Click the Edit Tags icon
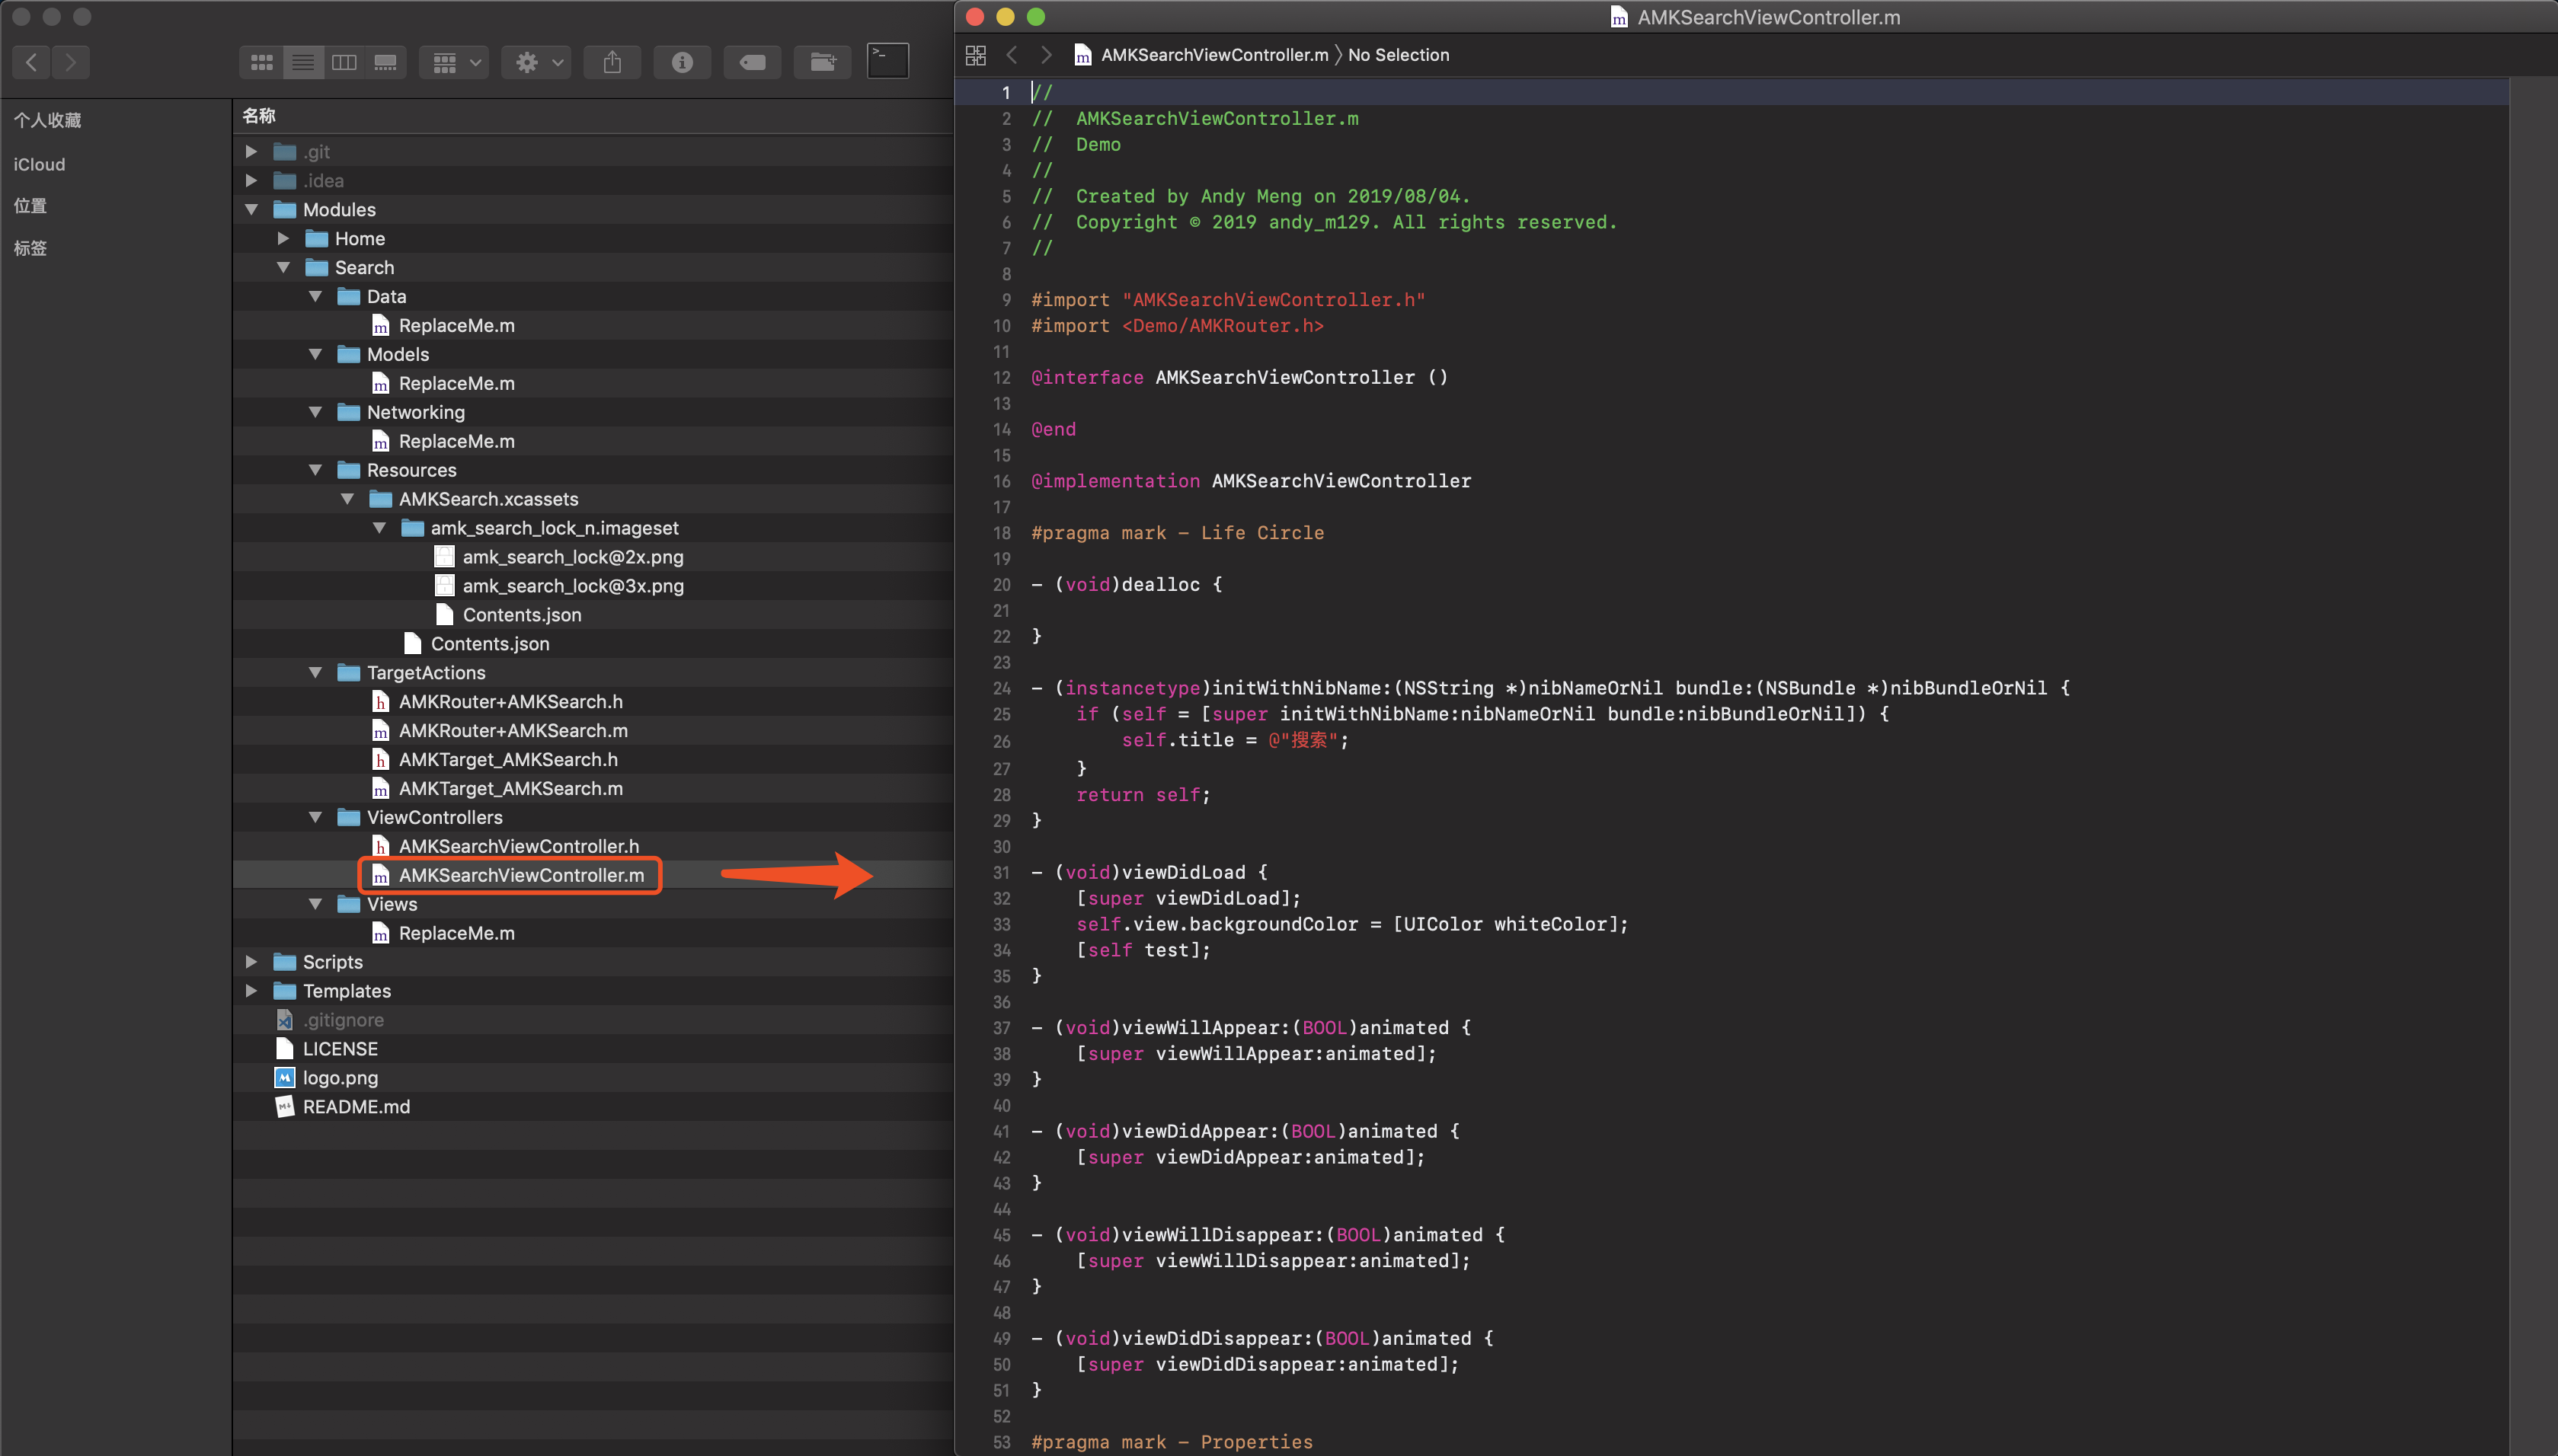This screenshot has height=1456, width=2558. 752,62
